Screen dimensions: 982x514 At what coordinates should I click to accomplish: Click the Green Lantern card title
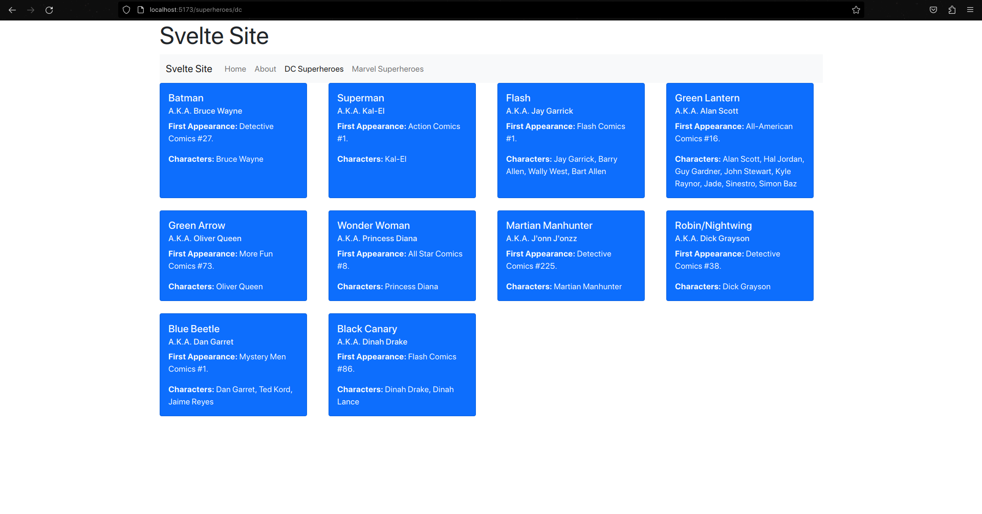707,98
